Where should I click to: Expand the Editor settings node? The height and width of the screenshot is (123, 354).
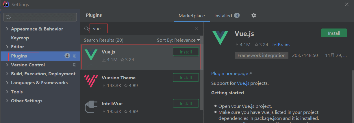click(7, 47)
